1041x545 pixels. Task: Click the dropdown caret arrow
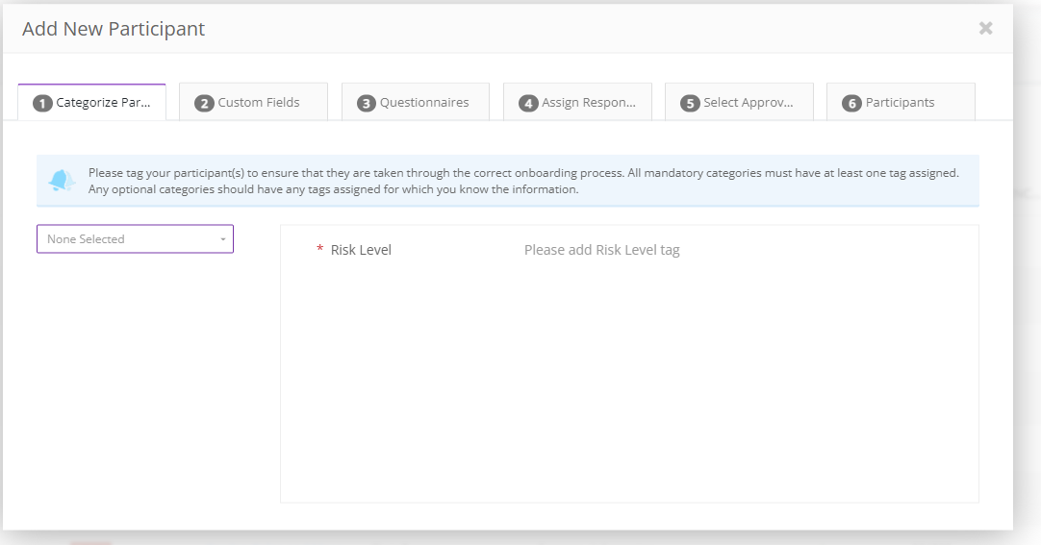223,239
